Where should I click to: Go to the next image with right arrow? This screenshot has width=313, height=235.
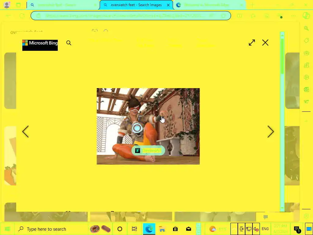pos(271,132)
